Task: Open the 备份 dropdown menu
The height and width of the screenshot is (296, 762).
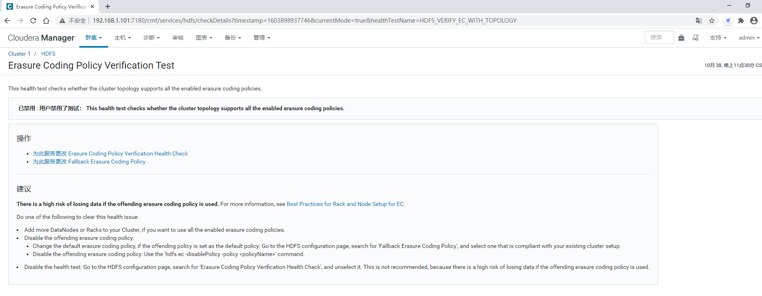Action: (233, 38)
